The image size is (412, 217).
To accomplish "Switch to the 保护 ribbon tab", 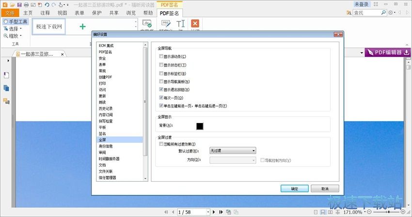I will 96,13.
